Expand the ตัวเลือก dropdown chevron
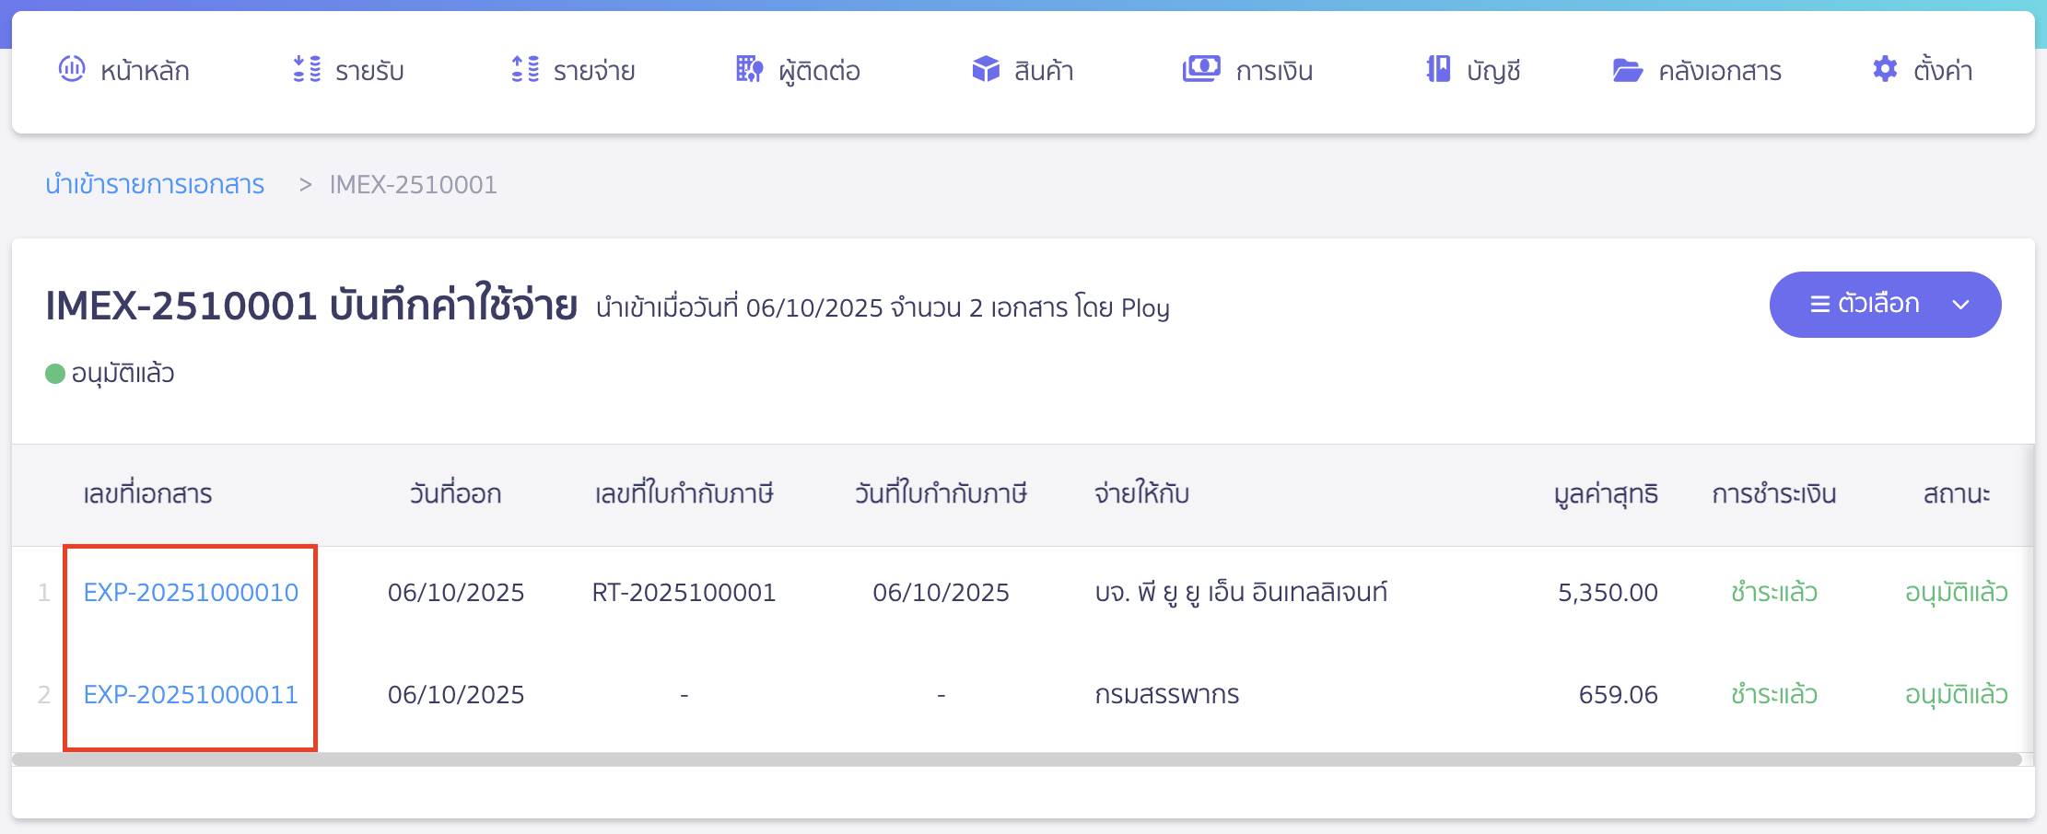Screen dimensions: 2047x834 pyautogui.click(x=1960, y=305)
